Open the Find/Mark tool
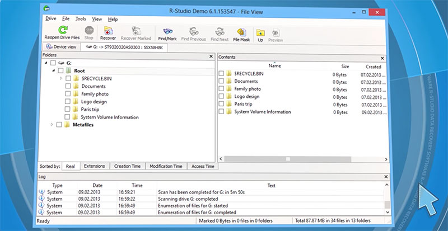 [167, 32]
